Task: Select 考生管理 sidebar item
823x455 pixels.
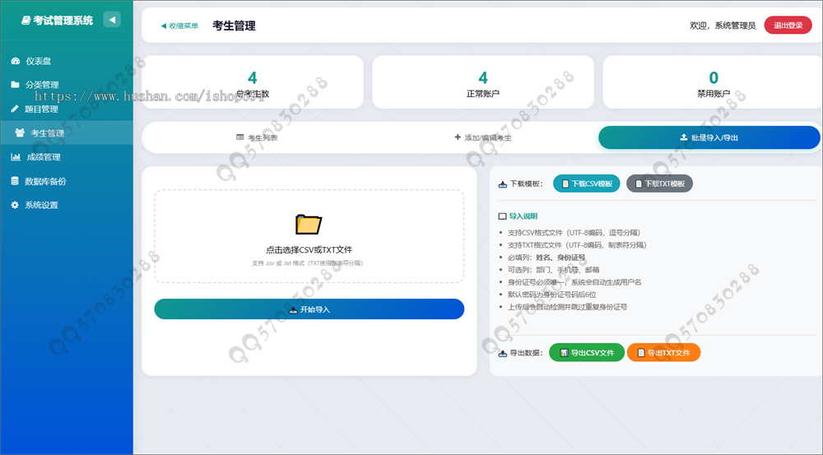Action: pyautogui.click(x=66, y=132)
